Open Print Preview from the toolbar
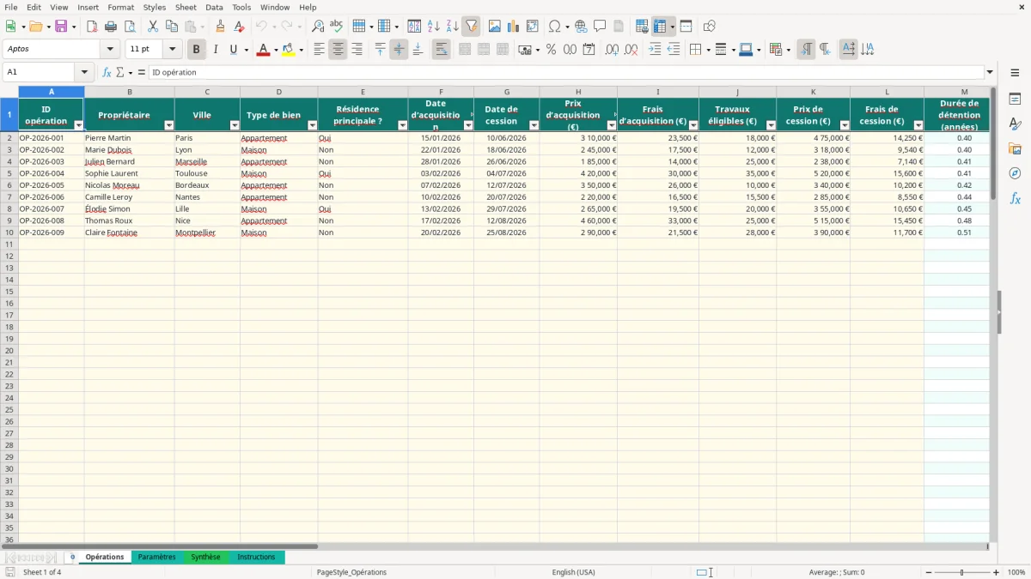 tap(130, 27)
